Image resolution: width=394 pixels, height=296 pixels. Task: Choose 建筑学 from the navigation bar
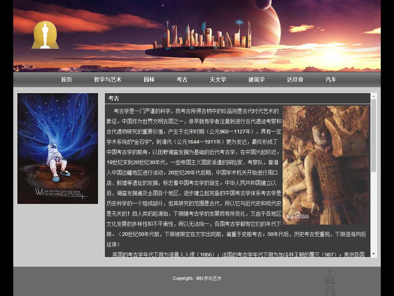click(256, 79)
